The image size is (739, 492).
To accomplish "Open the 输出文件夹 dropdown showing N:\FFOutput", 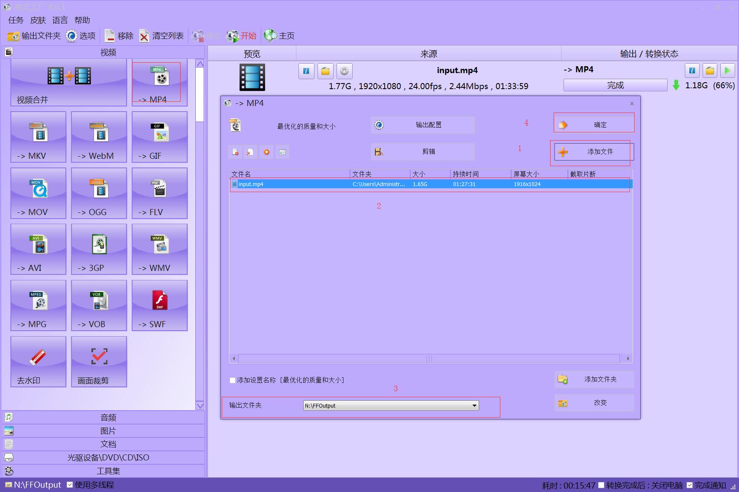I will pos(475,405).
